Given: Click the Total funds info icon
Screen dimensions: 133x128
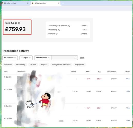Looking at the screenshot, I should tap(19, 23).
